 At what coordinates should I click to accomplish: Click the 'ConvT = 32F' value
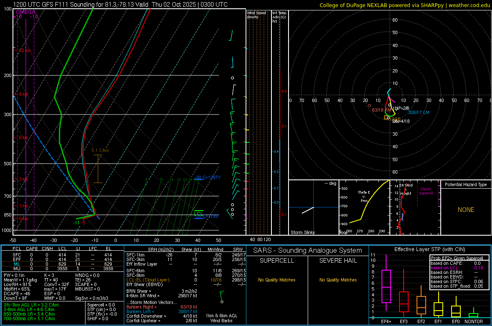[x=57, y=285]
